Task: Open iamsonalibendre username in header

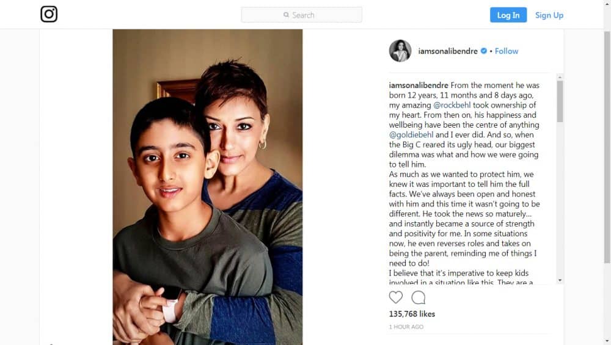Action: click(x=448, y=51)
